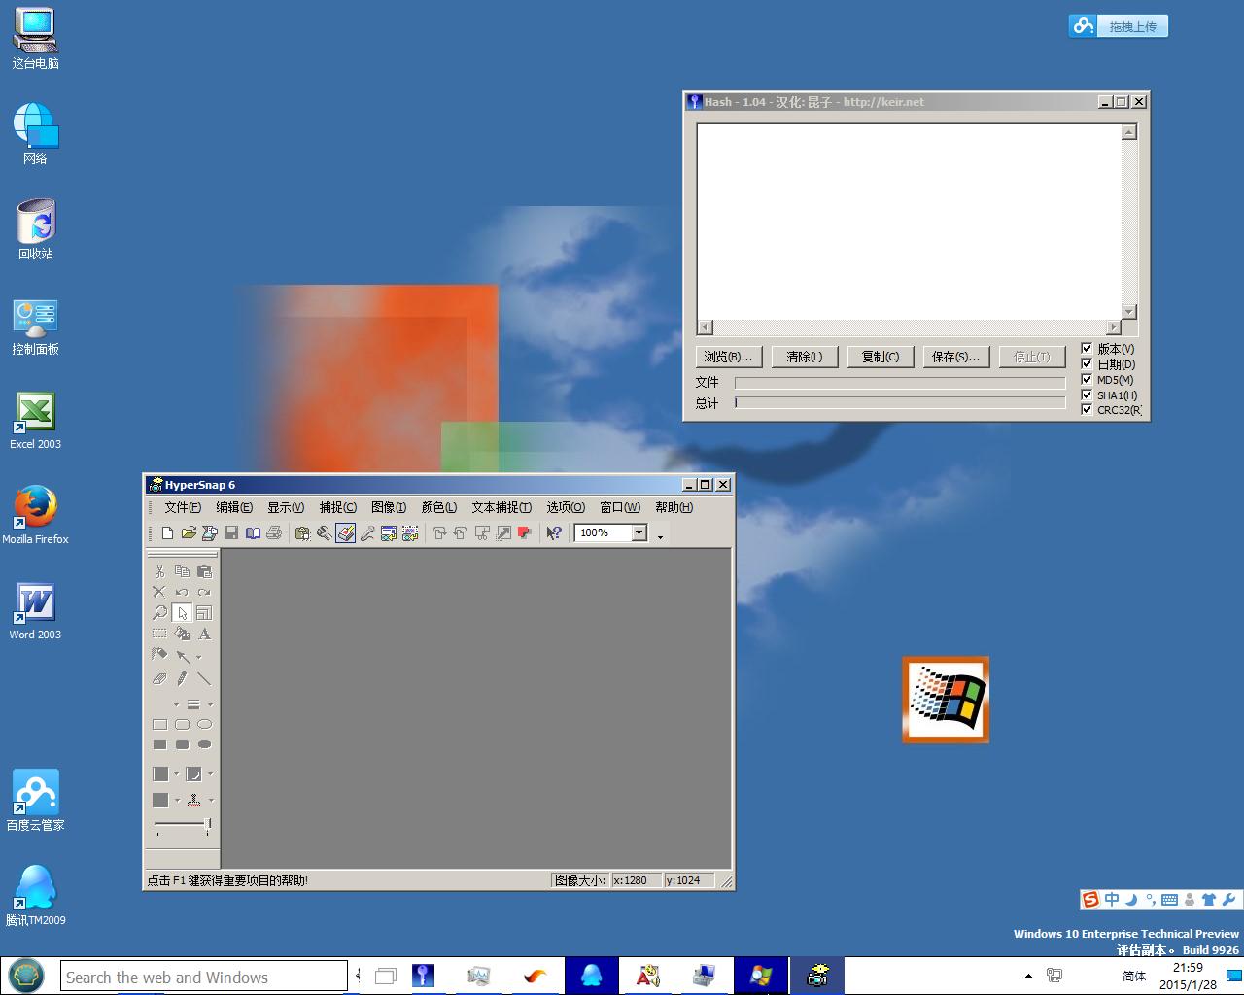1244x995 pixels.
Task: Click the red overlapping windows capture icon
Action: [x=525, y=532]
